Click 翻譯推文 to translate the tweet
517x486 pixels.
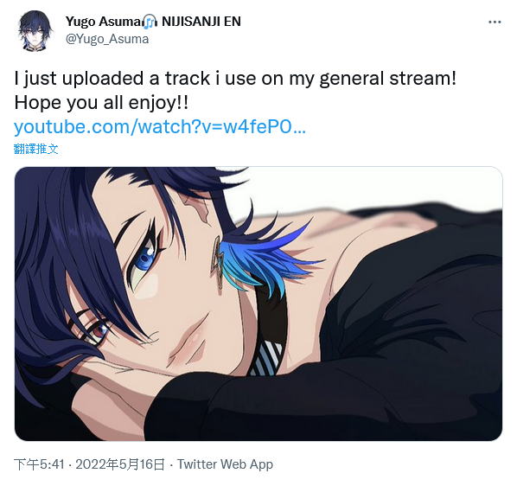(x=36, y=149)
